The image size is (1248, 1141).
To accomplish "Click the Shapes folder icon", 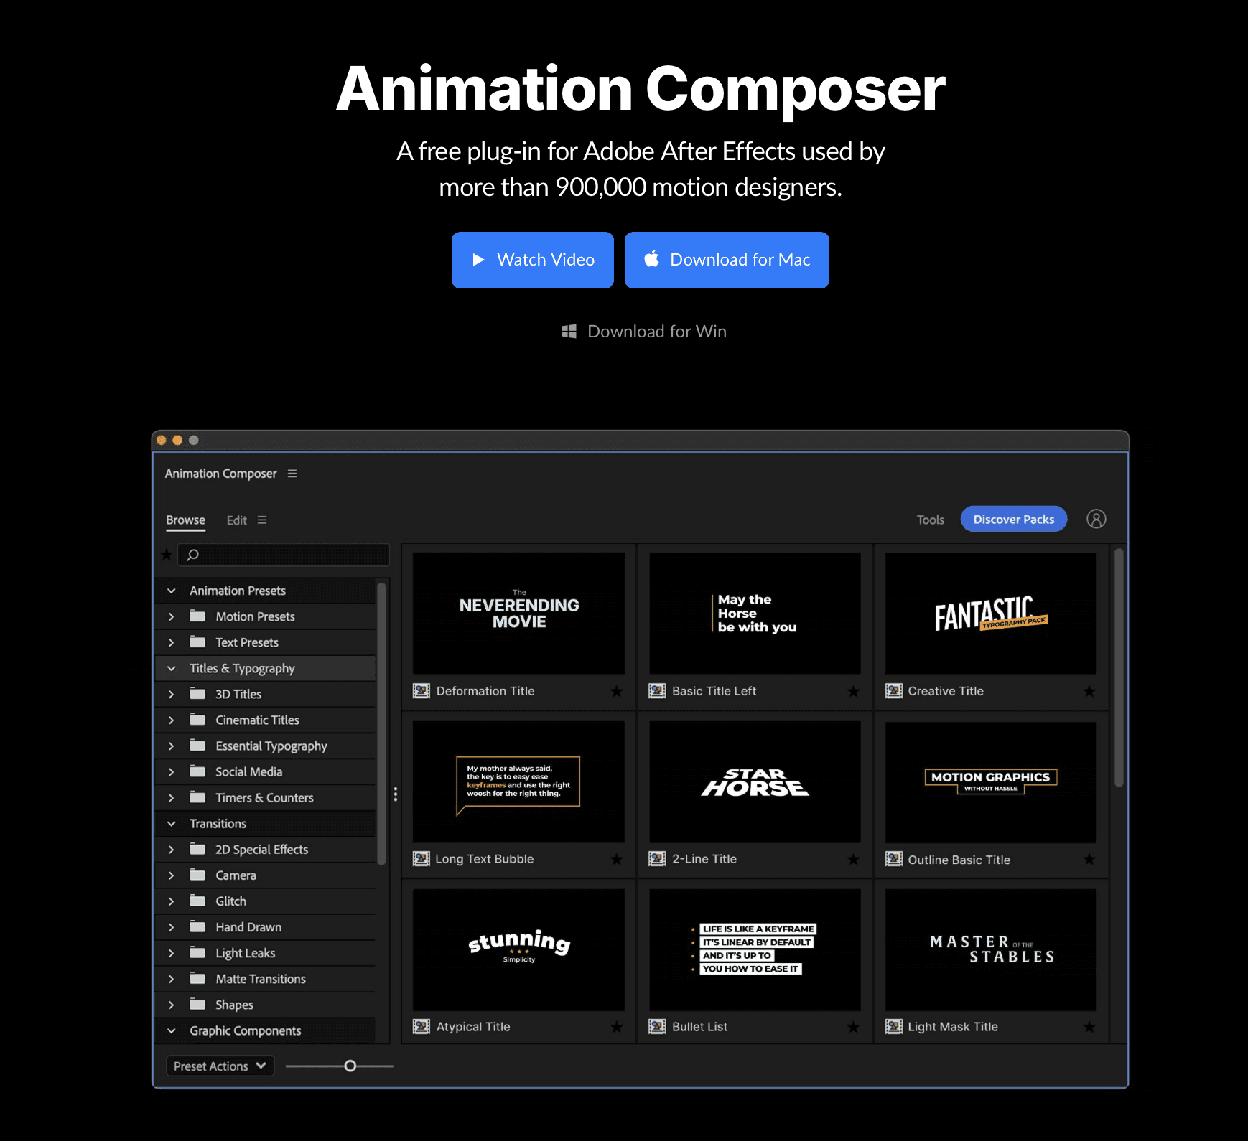I will click(x=197, y=1003).
